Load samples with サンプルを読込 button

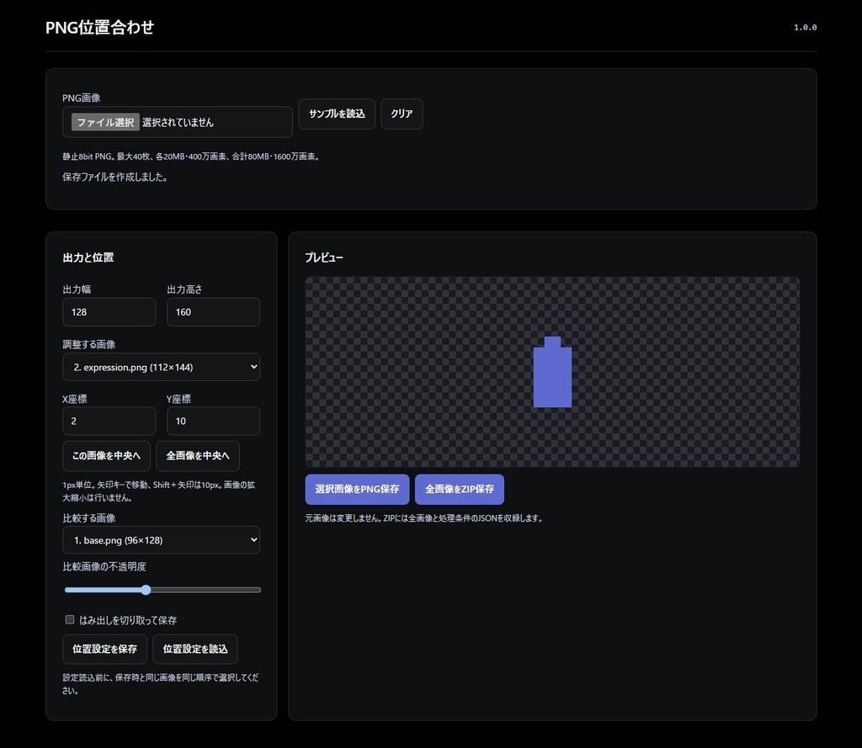[337, 114]
